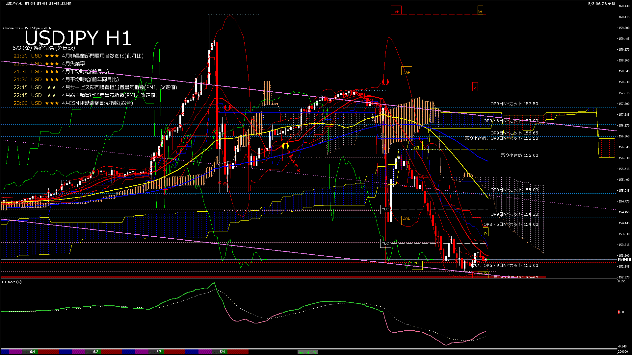Click the USDJPY,H1 153.085 header text
Screen dimensions: 632x355
38,4
